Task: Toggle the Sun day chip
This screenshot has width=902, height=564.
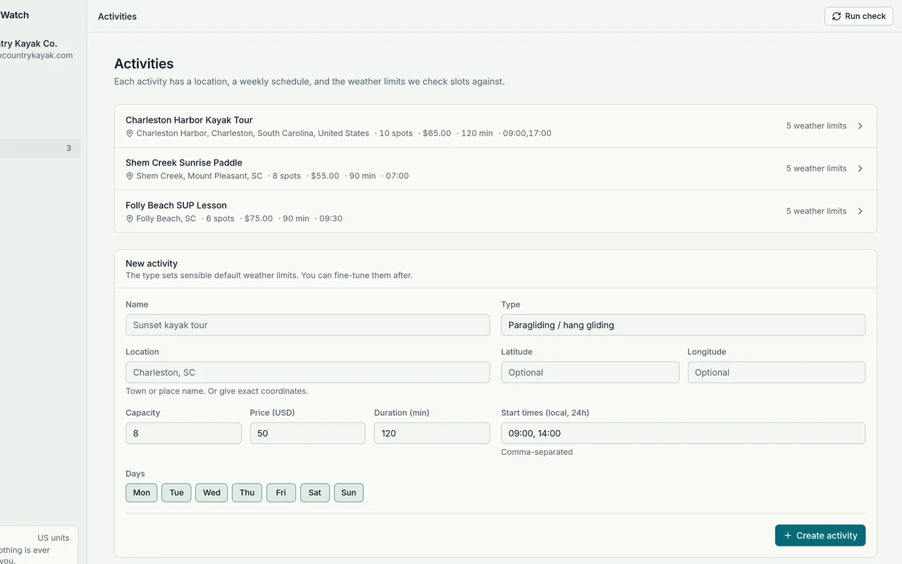Action: pyautogui.click(x=349, y=493)
